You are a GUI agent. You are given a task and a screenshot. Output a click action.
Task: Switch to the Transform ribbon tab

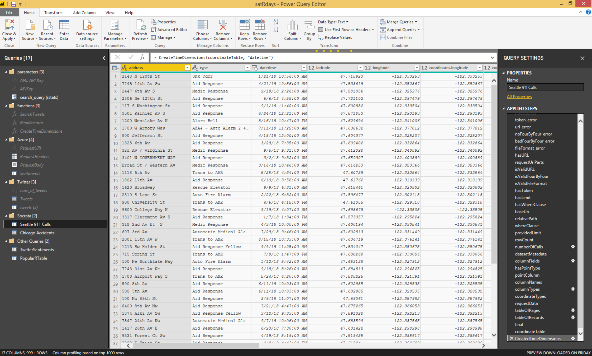tap(53, 13)
